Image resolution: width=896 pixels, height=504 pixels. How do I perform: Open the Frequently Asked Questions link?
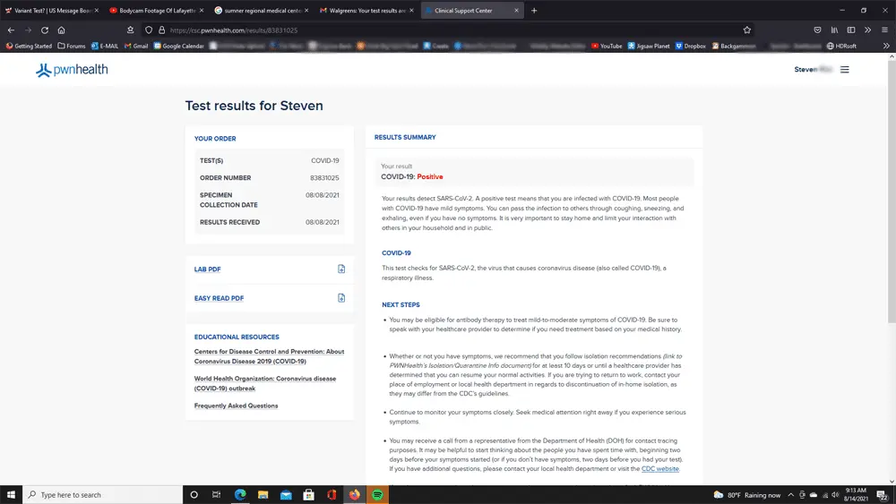(236, 406)
